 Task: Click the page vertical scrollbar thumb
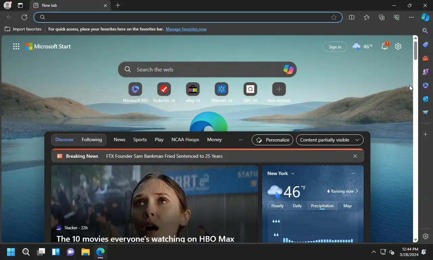pos(415,50)
